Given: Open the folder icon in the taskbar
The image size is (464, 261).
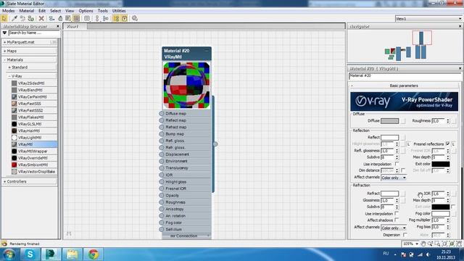Looking at the screenshot, I should [72, 254].
